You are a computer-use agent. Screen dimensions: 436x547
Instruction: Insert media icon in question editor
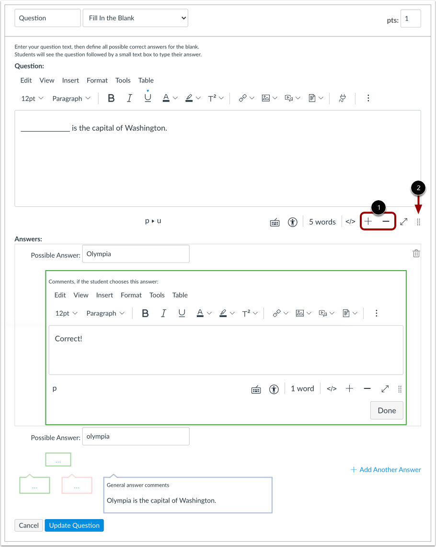(x=289, y=98)
